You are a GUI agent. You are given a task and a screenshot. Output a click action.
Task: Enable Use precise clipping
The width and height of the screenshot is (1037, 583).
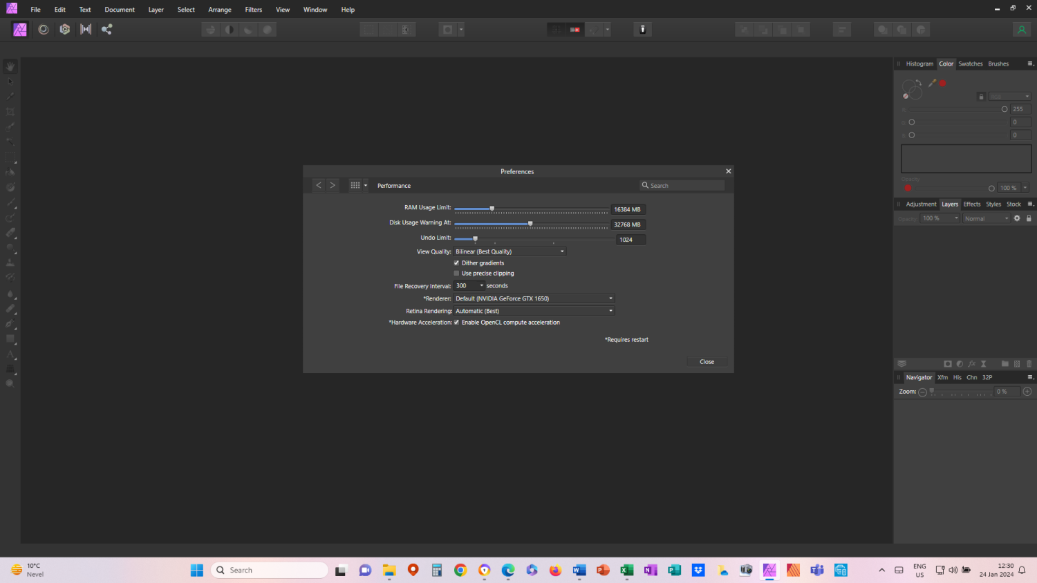pos(456,273)
